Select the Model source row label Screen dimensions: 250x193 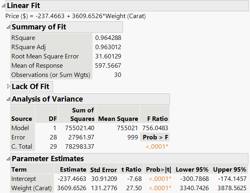20,128
